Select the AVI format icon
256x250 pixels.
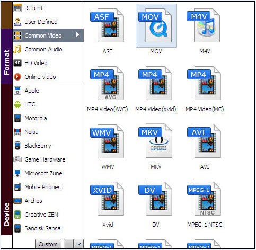pyautogui.click(x=204, y=141)
